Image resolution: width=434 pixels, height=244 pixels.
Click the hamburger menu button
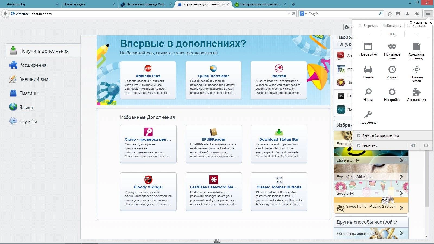[428, 14]
